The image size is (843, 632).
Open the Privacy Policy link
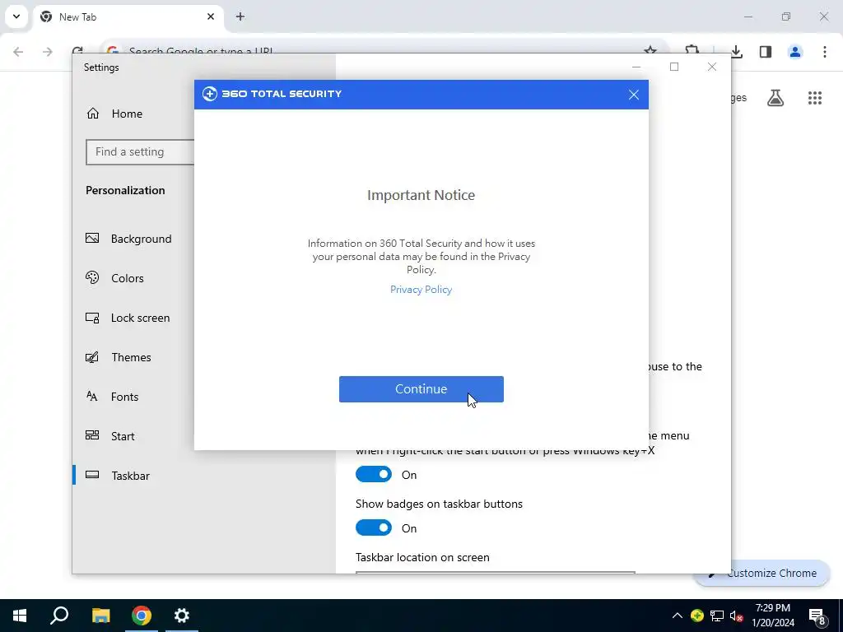point(421,290)
